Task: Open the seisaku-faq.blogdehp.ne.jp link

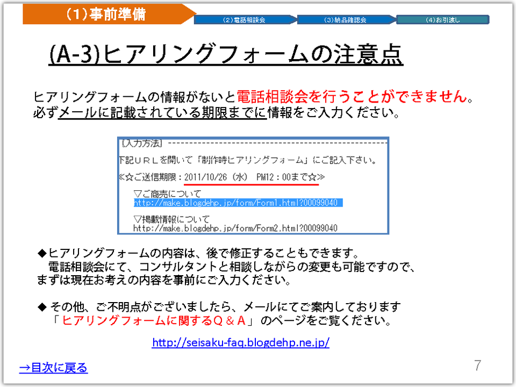Action: coord(240,342)
